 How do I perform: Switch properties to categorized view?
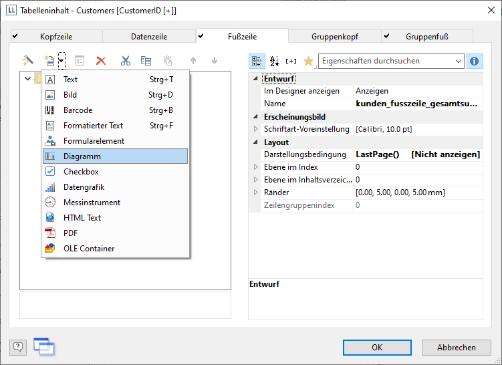click(x=257, y=61)
